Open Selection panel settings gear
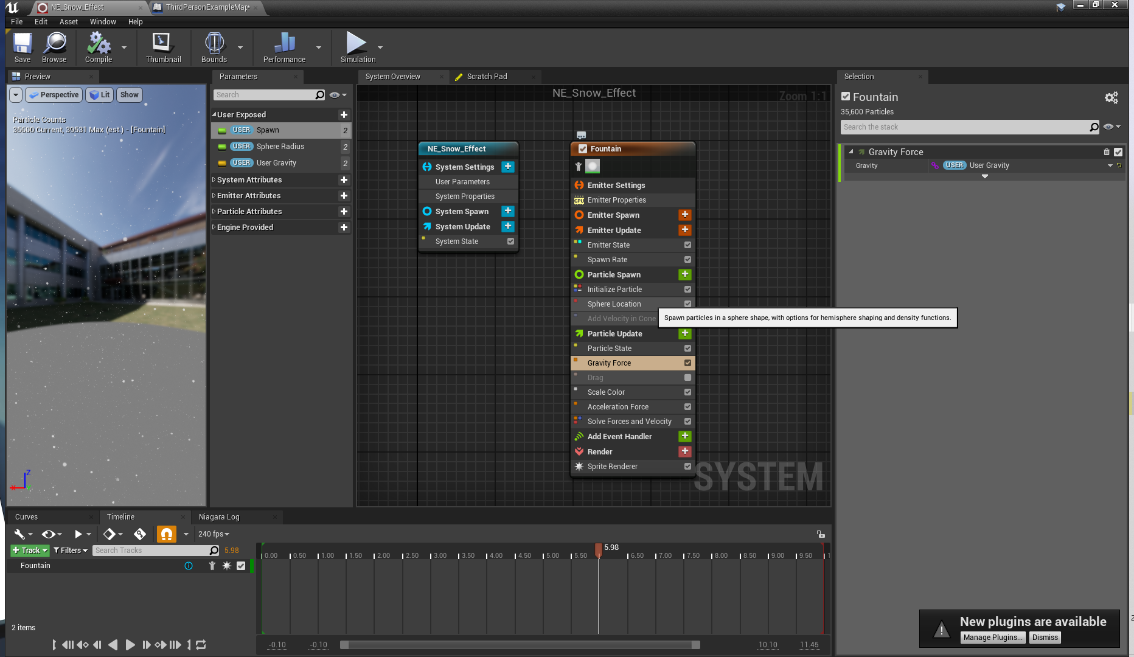The image size is (1134, 657). [1111, 98]
